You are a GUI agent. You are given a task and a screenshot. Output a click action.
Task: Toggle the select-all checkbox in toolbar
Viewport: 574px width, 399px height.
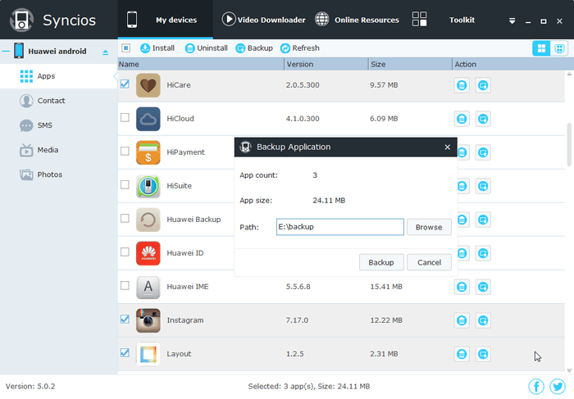pos(126,48)
